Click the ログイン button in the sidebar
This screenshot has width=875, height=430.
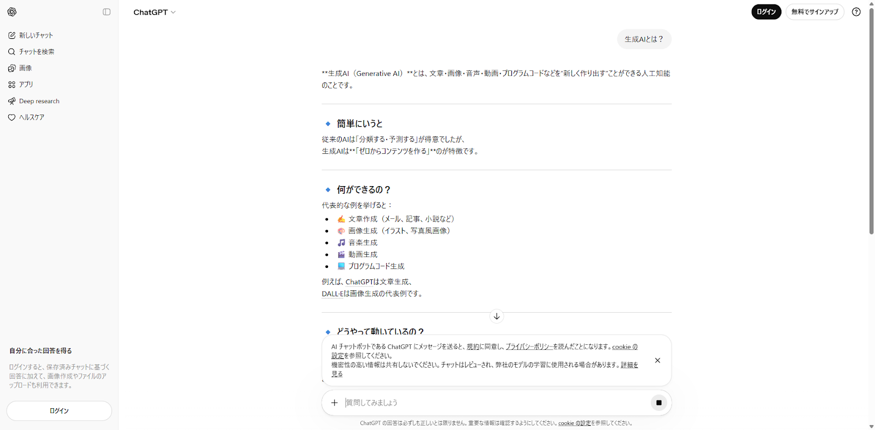tap(59, 411)
